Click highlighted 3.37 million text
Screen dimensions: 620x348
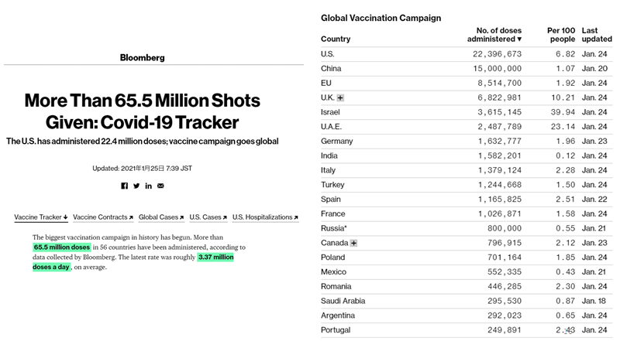point(215,258)
